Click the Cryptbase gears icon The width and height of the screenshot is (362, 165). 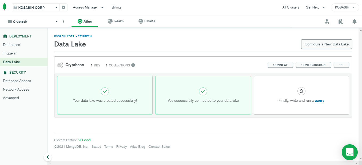tap(60, 65)
